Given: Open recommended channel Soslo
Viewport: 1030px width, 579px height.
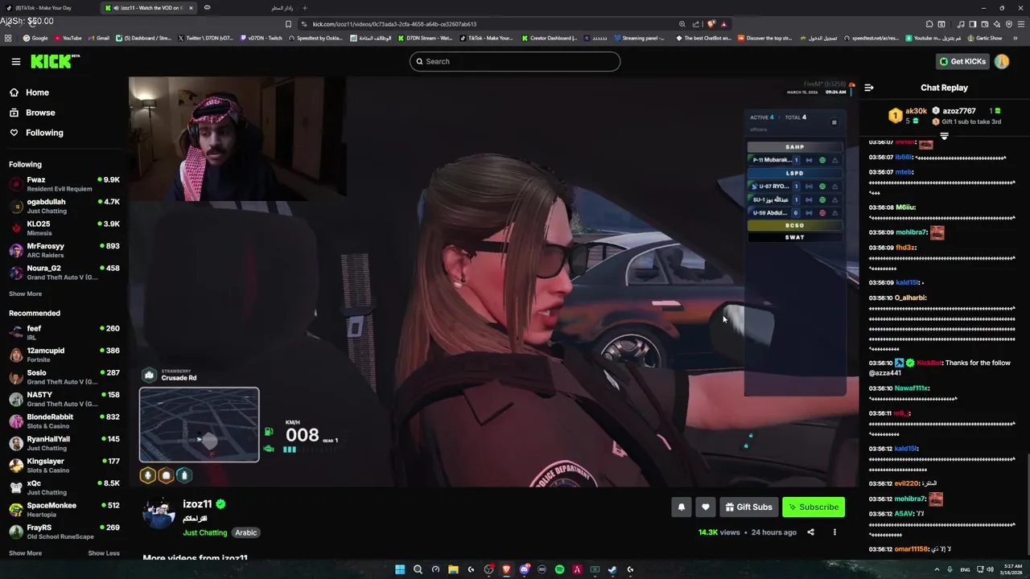Looking at the screenshot, I should [64, 377].
